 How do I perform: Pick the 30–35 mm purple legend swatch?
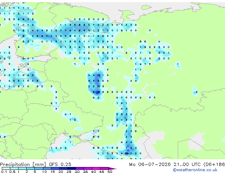pyautogui.click(x=80, y=168)
